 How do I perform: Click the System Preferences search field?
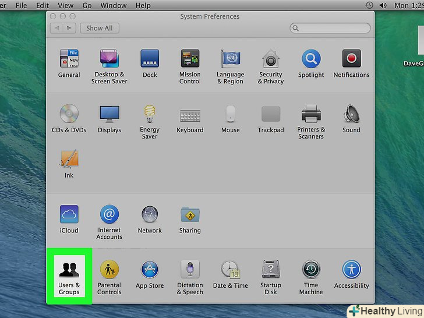click(x=330, y=28)
